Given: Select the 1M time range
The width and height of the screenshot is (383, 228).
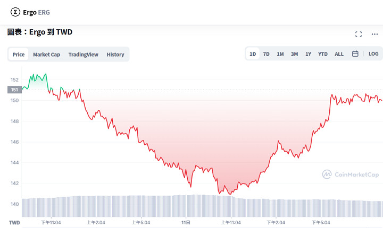Looking at the screenshot, I should (280, 54).
